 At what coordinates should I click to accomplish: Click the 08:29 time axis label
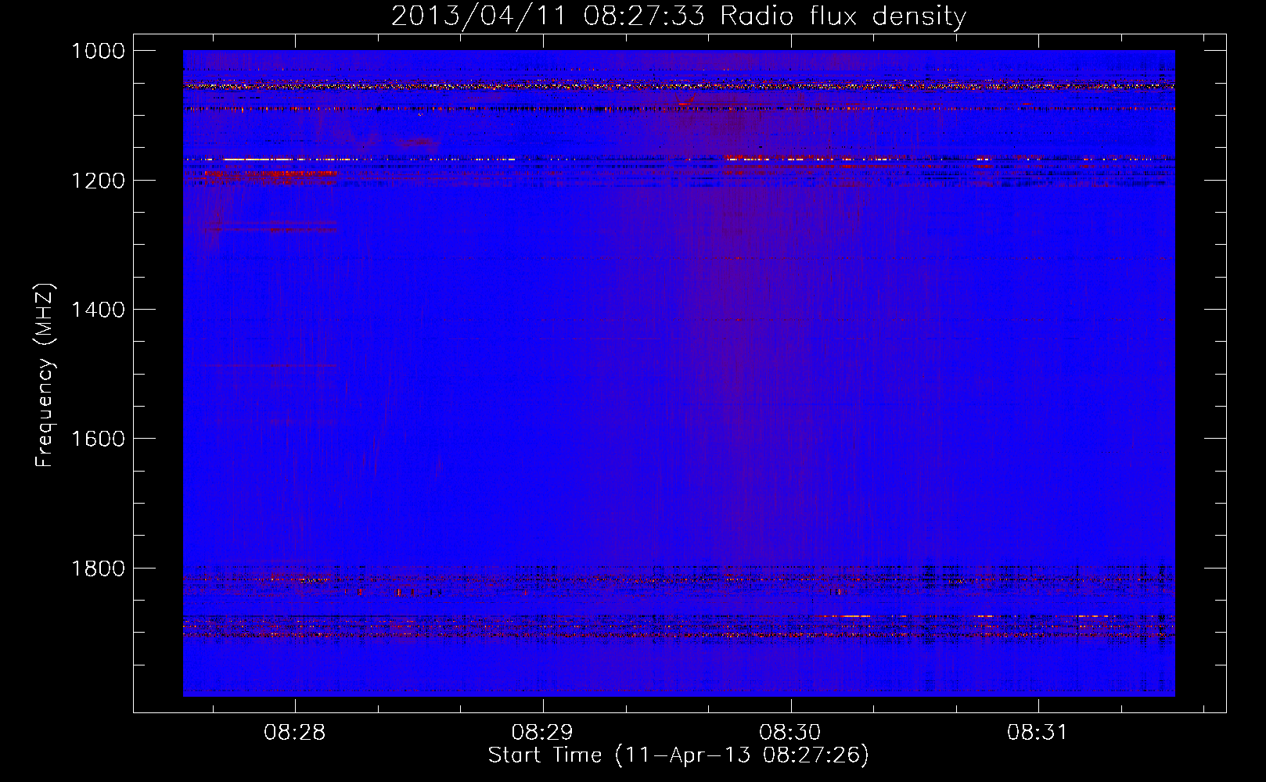click(x=542, y=733)
